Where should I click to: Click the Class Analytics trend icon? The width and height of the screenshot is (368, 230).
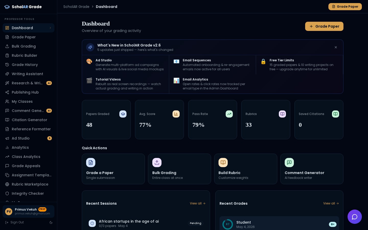pyautogui.click(x=7, y=157)
